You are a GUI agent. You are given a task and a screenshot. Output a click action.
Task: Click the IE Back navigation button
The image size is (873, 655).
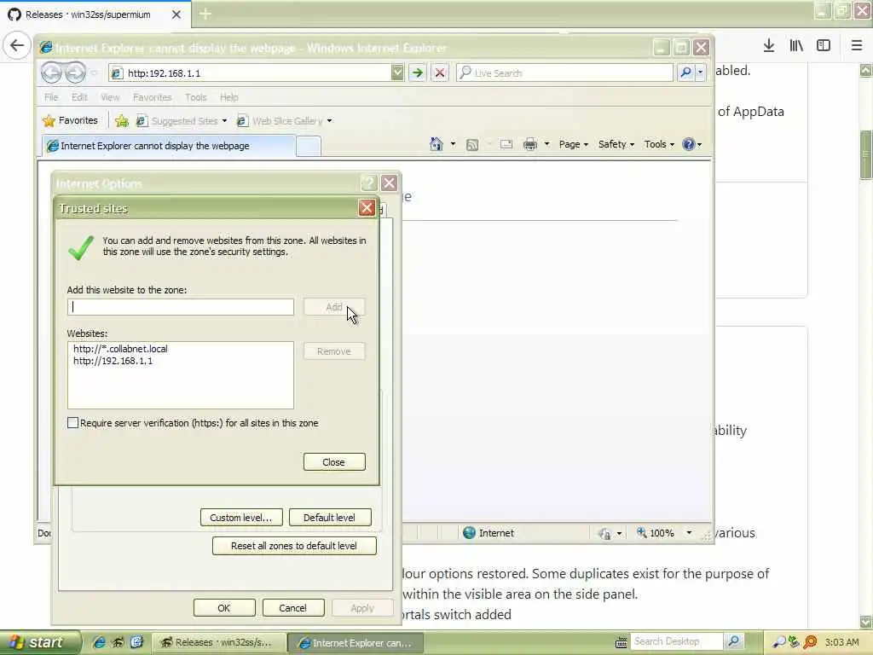tap(52, 73)
